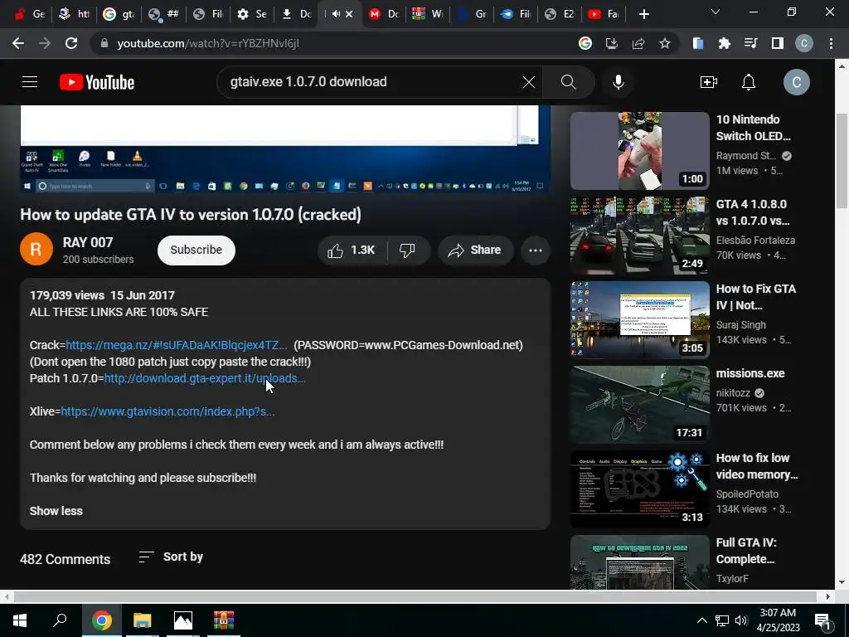This screenshot has width=849, height=637.
Task: Switch to the last YouTube 'Fa' tab
Action: [x=604, y=14]
